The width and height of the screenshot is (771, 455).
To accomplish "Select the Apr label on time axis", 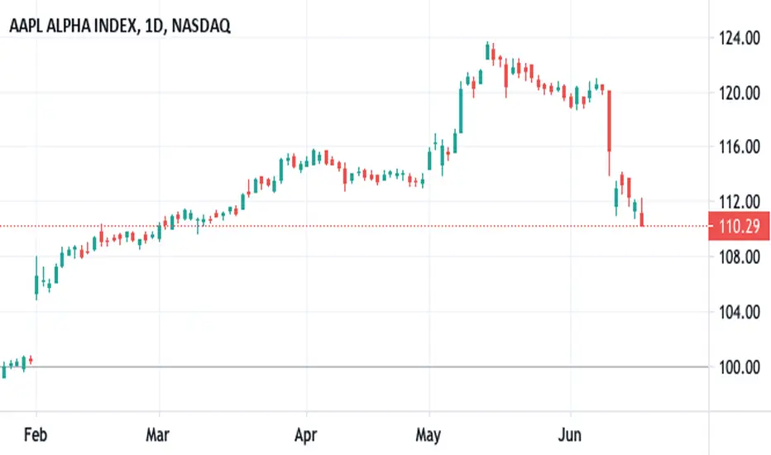I will [305, 435].
